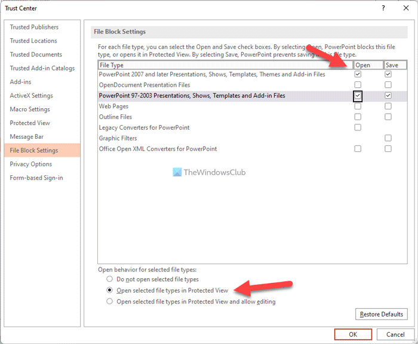Check Open for Office Open XML Converters
The image size is (418, 344).
tap(358, 148)
